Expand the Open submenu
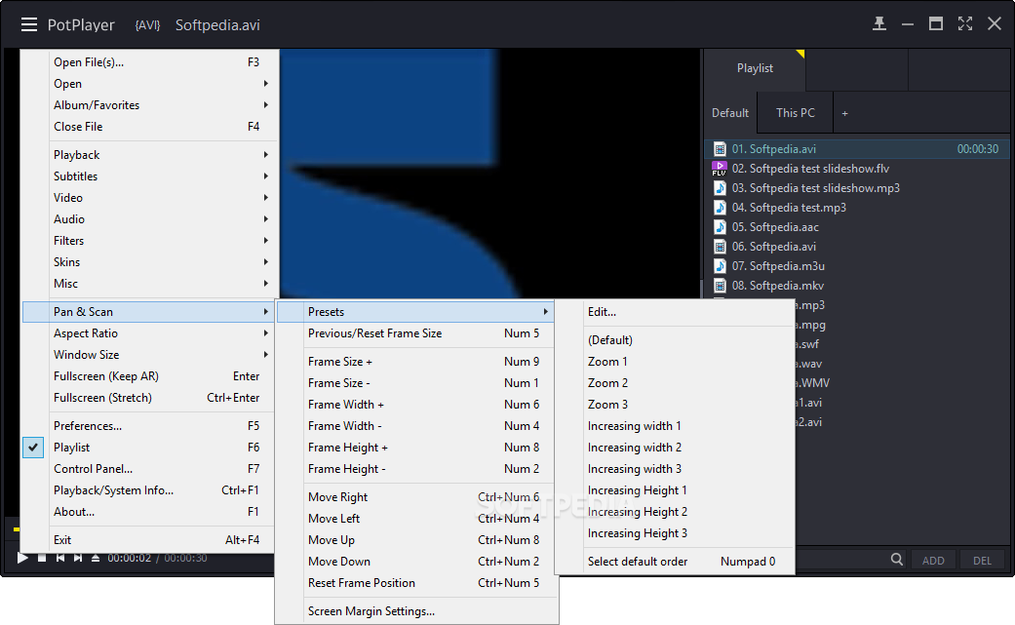The width and height of the screenshot is (1015, 625). click(x=150, y=84)
